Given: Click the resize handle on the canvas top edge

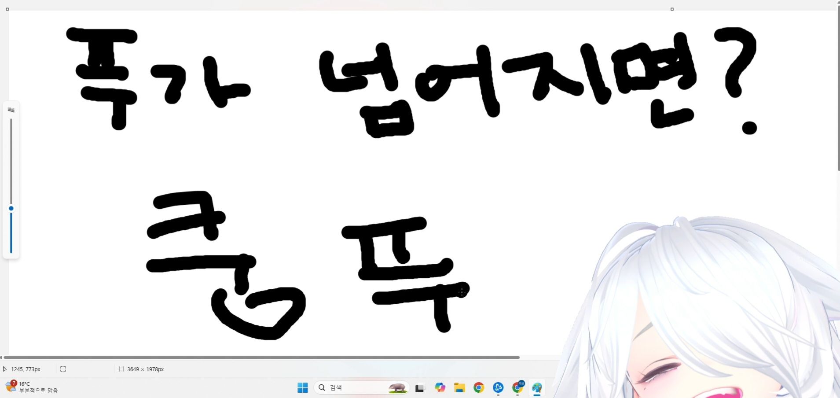Looking at the screenshot, I should [672, 9].
